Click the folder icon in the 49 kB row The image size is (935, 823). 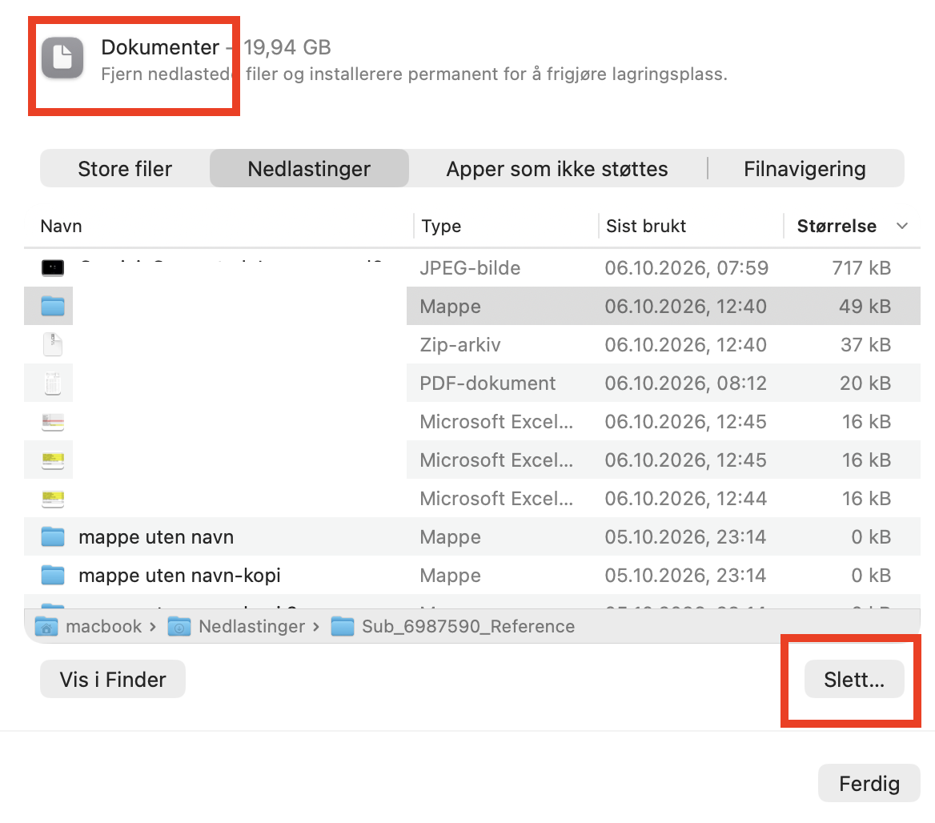click(53, 306)
